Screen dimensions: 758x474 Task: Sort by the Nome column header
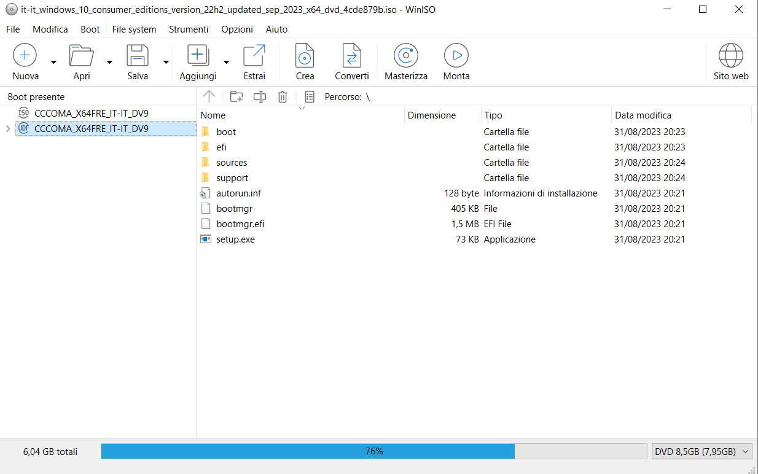pos(301,115)
